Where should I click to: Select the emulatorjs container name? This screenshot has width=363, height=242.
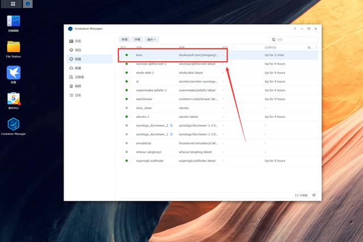(x=143, y=143)
